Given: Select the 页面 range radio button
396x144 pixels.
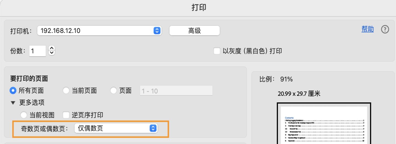Looking at the screenshot, I should (113, 90).
